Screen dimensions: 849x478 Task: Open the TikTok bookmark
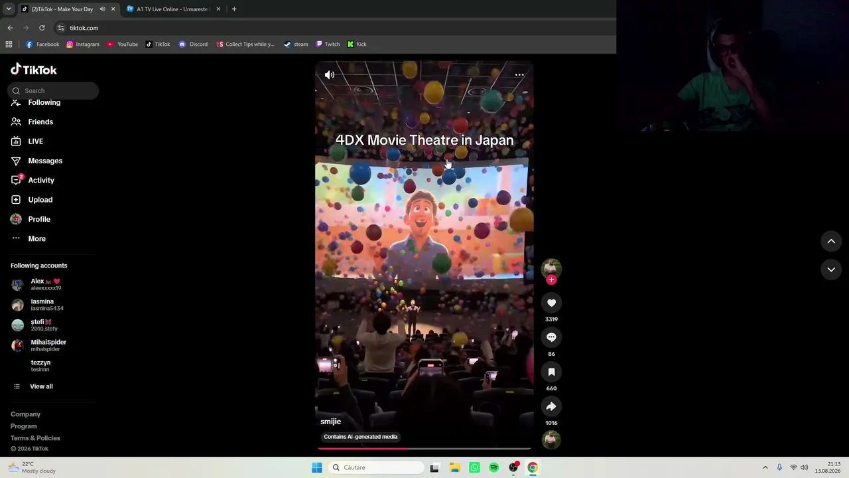coord(158,44)
